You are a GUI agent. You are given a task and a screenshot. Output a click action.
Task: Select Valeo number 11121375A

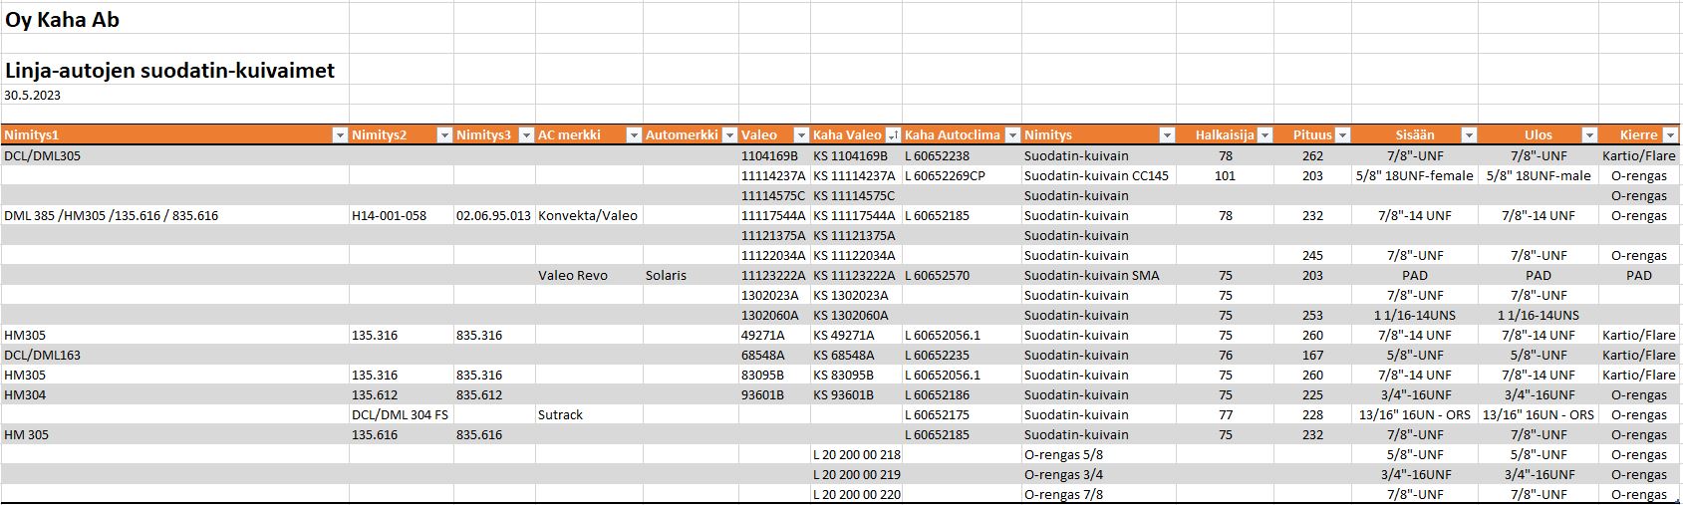[x=774, y=236]
